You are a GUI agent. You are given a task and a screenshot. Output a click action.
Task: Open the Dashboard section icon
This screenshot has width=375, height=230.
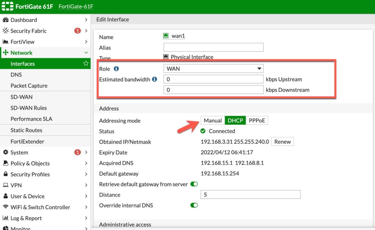coord(5,20)
